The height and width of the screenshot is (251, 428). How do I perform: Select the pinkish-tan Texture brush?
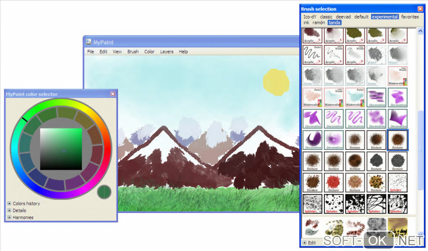[355, 183]
